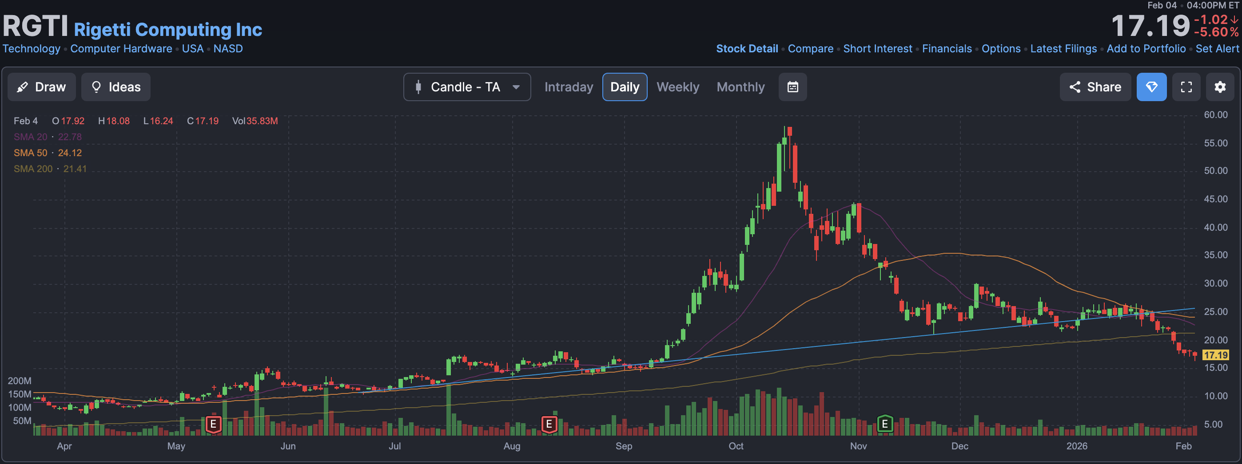Open the Draw tool
This screenshot has width=1242, height=464.
(x=41, y=87)
